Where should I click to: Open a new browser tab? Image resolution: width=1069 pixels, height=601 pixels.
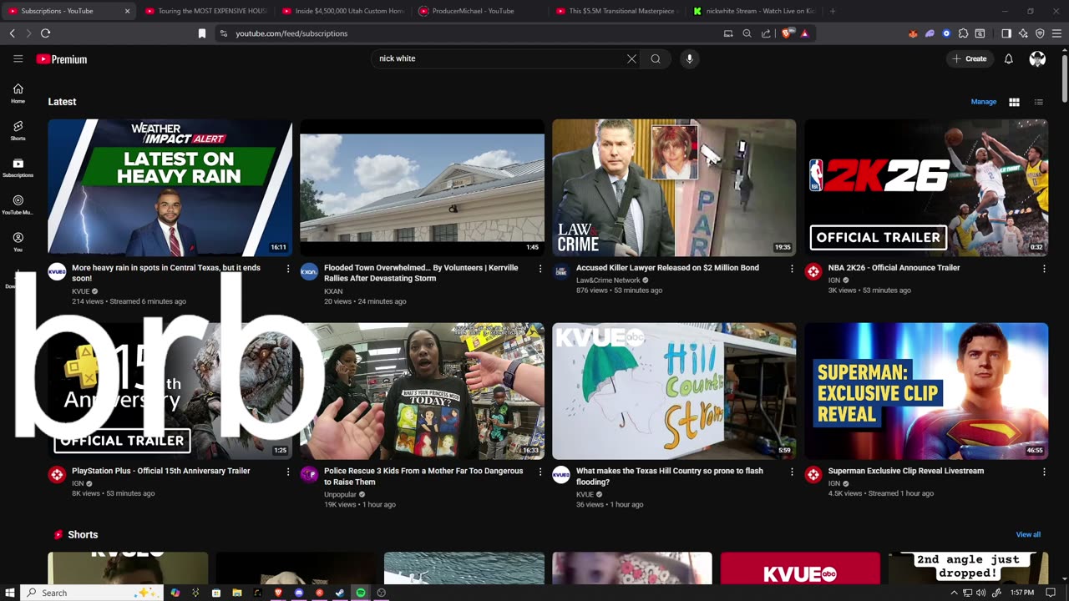tap(833, 11)
